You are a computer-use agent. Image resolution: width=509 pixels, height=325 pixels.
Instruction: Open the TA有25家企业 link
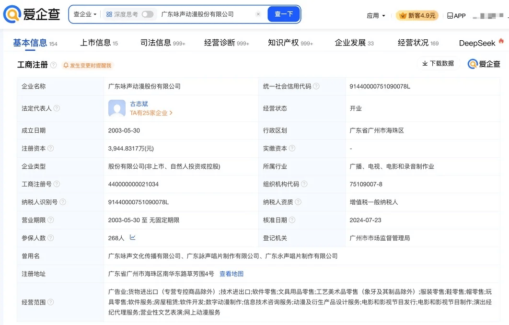click(x=151, y=113)
